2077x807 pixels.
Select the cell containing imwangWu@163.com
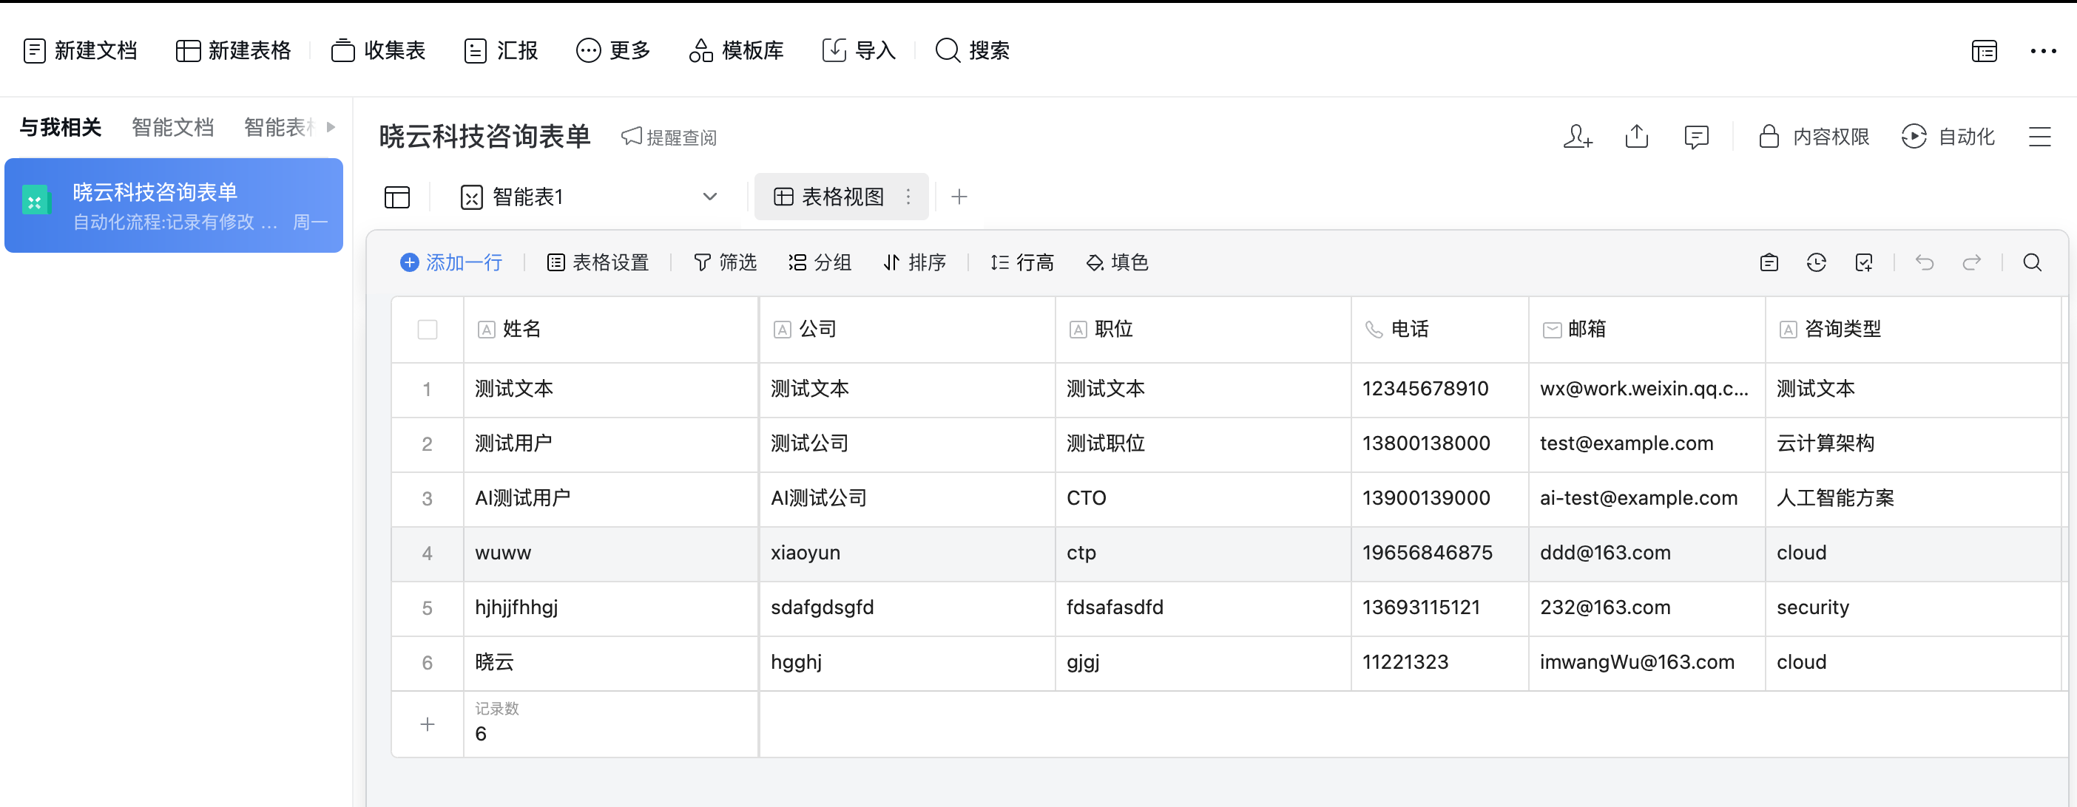pos(1647,663)
